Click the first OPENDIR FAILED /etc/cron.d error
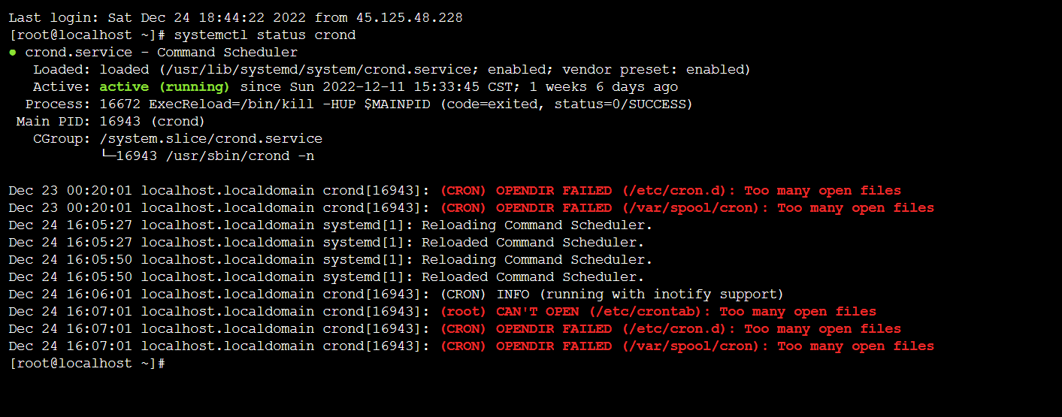1062x417 pixels. click(670, 191)
